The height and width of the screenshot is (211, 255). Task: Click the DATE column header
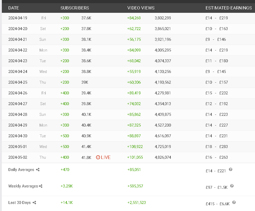tap(14, 8)
